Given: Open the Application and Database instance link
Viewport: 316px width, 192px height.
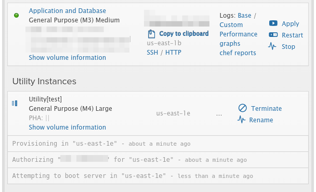Looking at the screenshot, I should 68,11.
